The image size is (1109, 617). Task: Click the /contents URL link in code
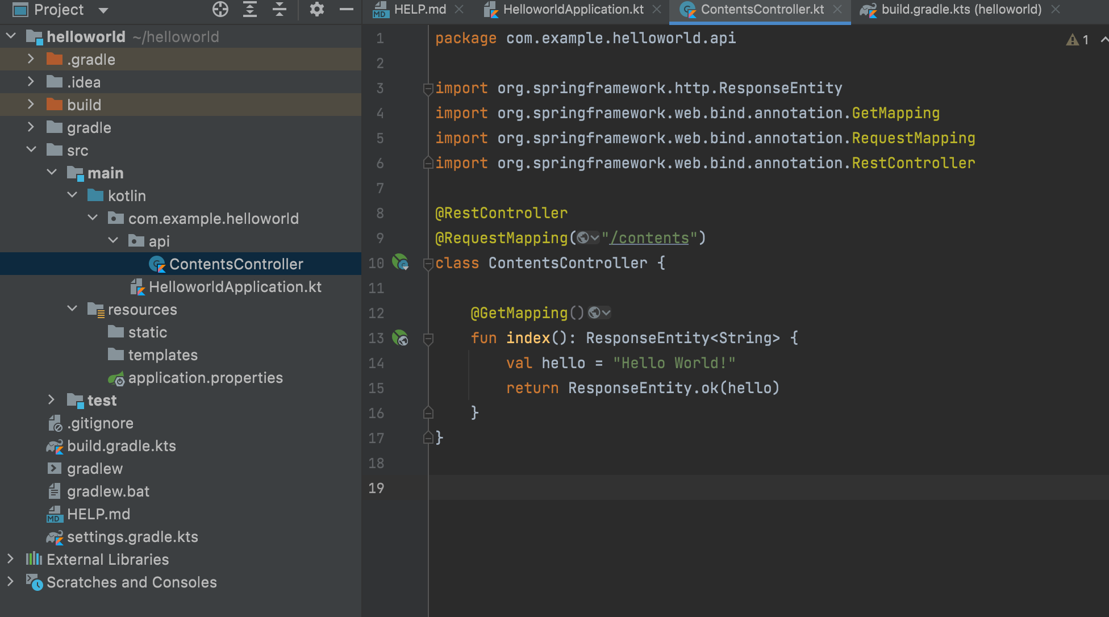point(649,238)
